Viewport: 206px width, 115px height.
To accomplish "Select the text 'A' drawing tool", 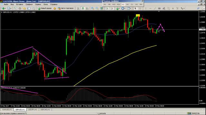I will pos(173,8).
